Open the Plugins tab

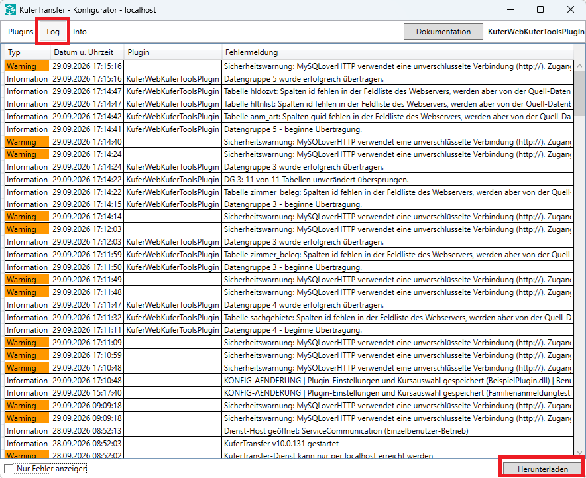[x=21, y=32]
